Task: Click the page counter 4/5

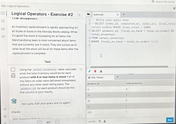Action: (48, 122)
